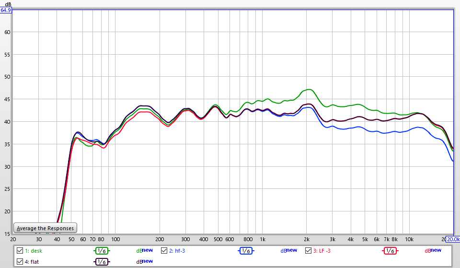Screen dimensions: 460x268
Task: Select the '3: LF -3' legend label
Action: tap(322, 250)
